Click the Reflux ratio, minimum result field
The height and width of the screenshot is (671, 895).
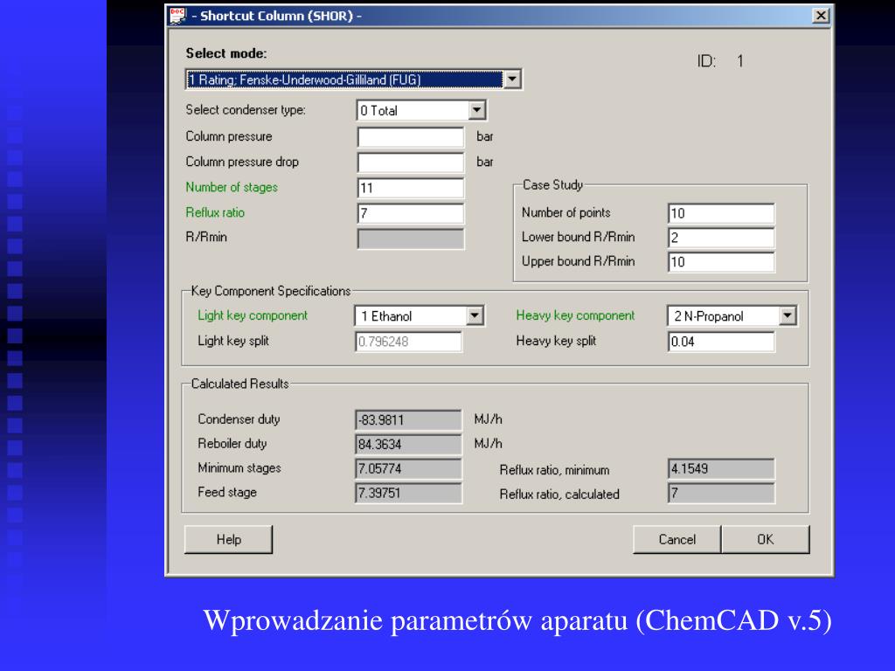click(721, 469)
